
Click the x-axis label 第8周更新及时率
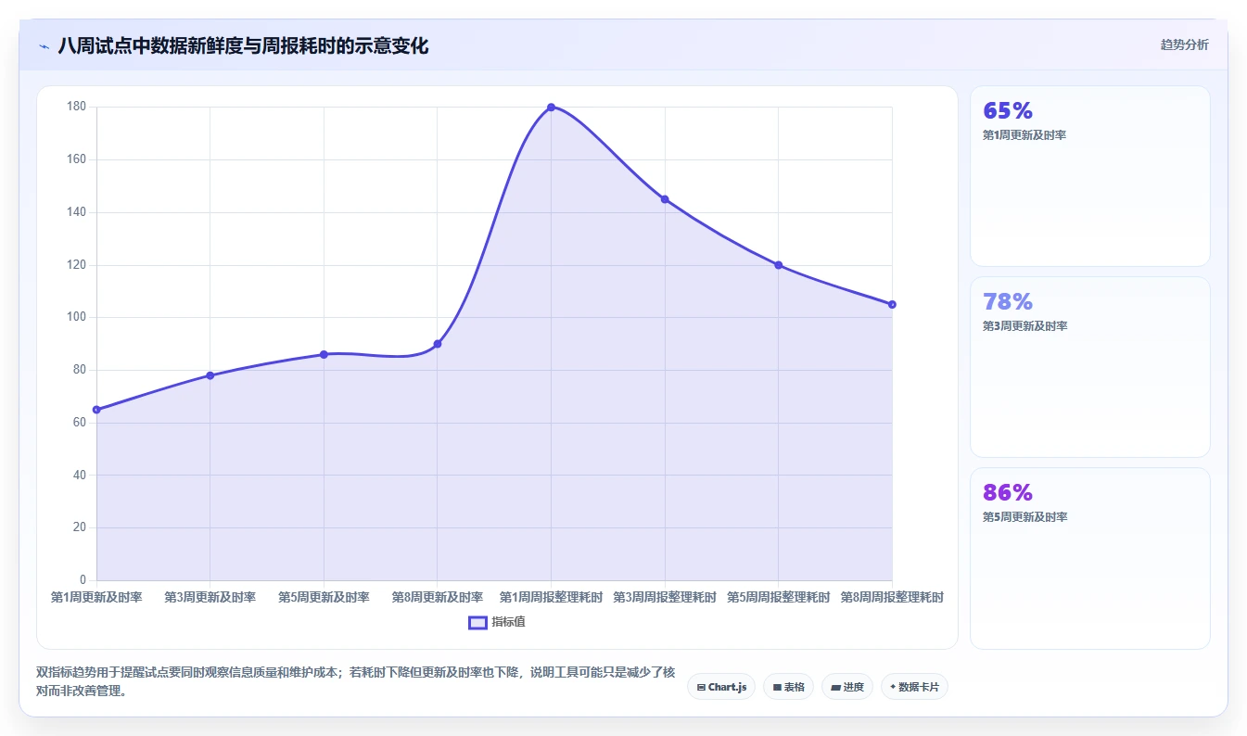pyautogui.click(x=438, y=598)
